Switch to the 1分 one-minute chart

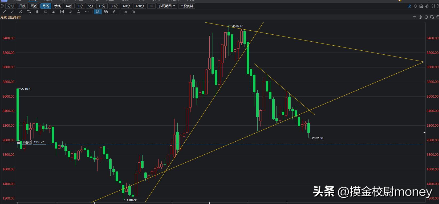[80, 6]
